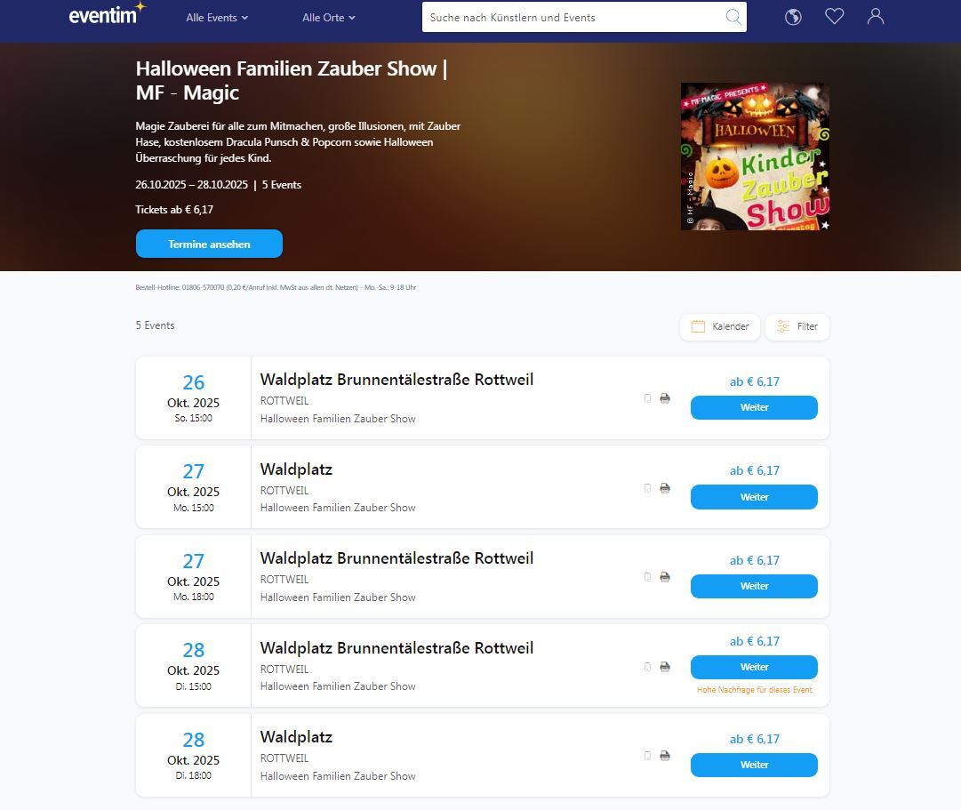Viewport: 961px width, 810px height.
Task: Click Weiter for 28 Okt. 15:00 event
Action: coord(754,667)
